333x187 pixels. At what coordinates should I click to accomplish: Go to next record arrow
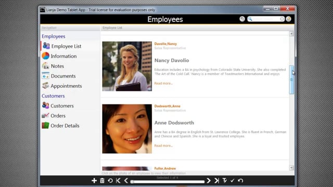pyautogui.click(x=209, y=180)
